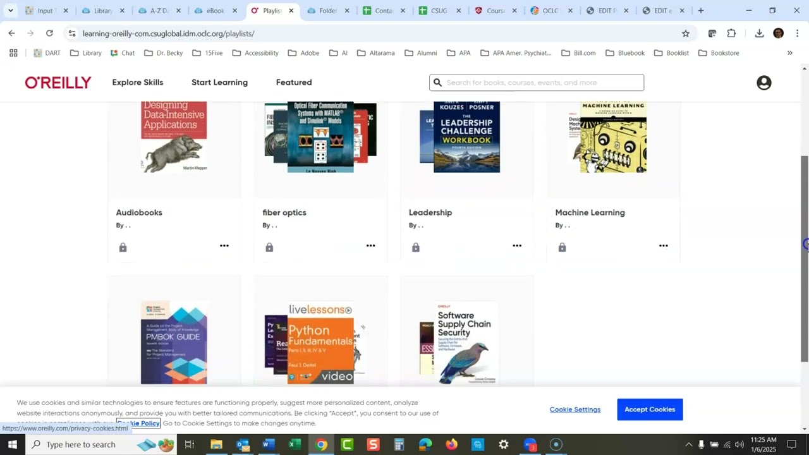Close the Playlists browser tab
This screenshot has width=809, height=455.
291,11
